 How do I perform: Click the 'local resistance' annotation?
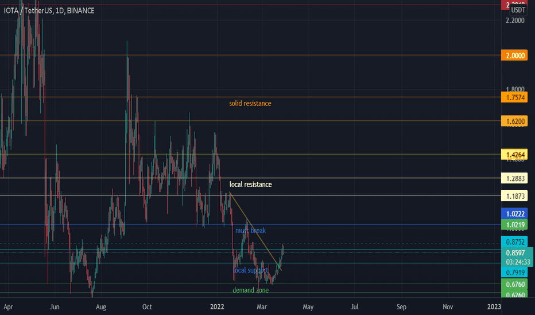[x=250, y=184]
